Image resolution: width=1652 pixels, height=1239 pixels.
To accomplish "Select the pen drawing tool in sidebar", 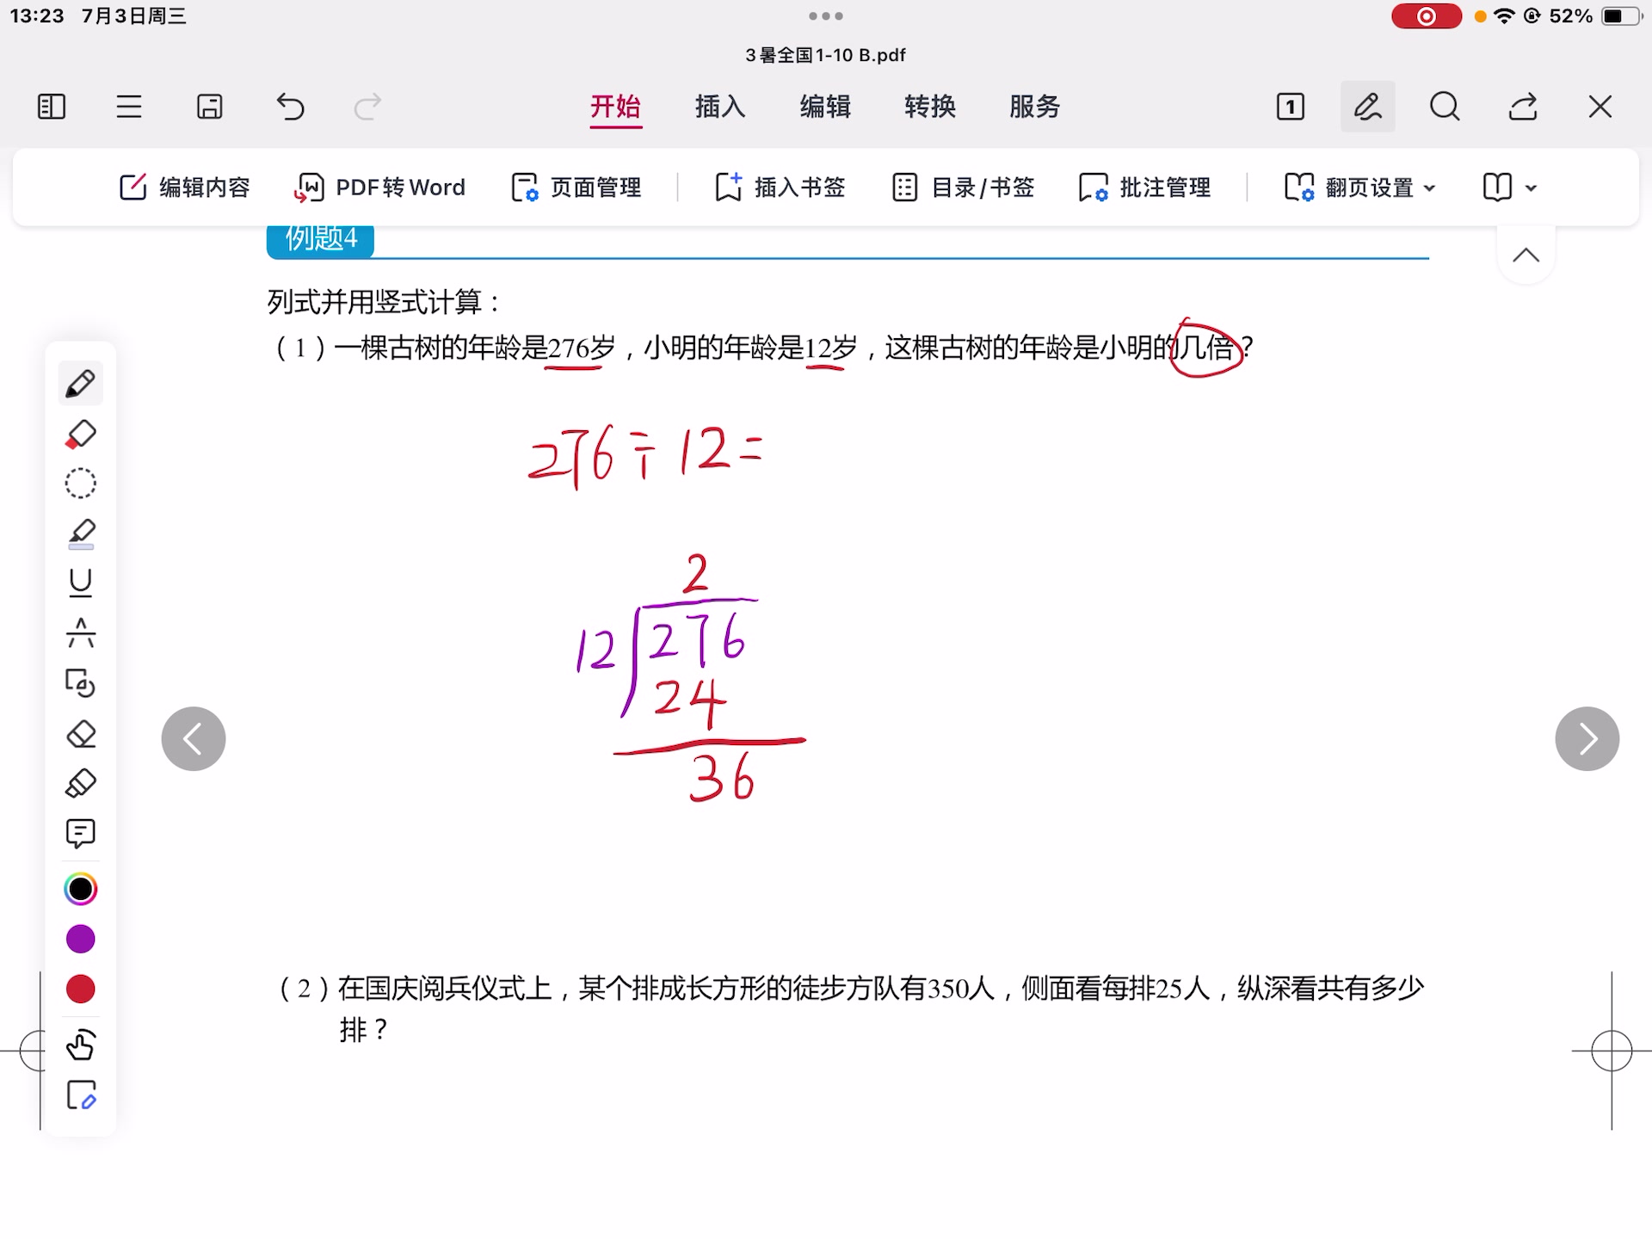I will pos(81,384).
